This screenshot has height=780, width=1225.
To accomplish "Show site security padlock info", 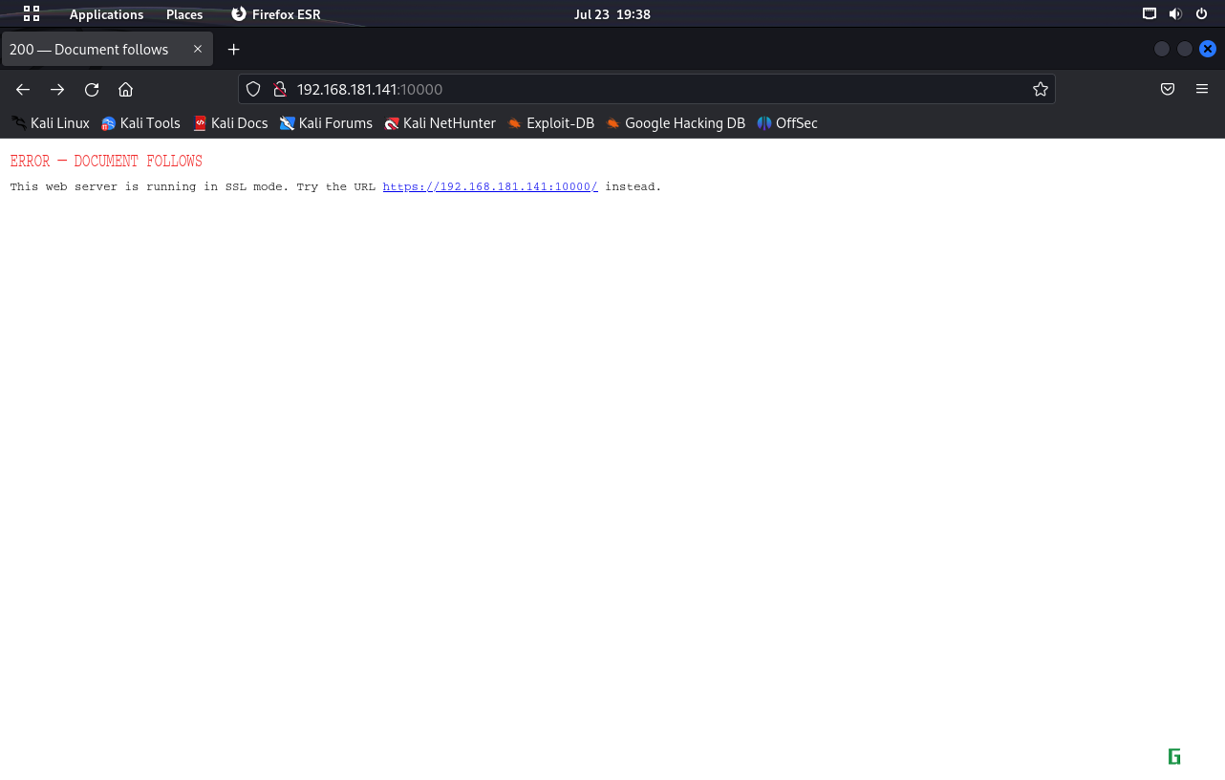I will coord(280,89).
